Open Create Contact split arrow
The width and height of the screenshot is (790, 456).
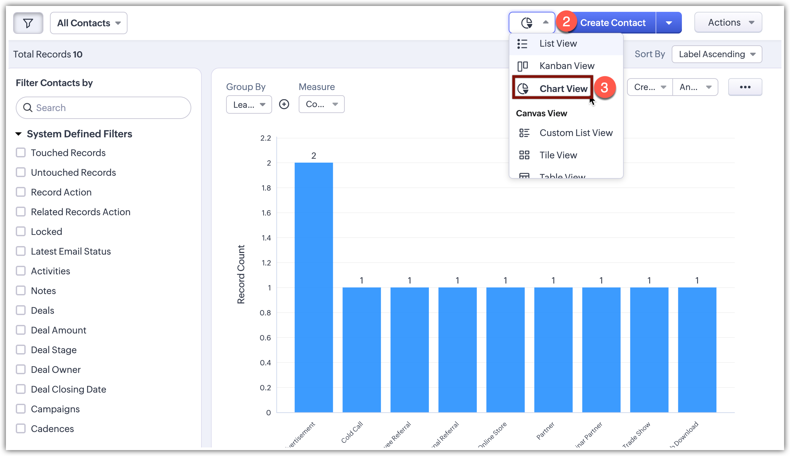point(669,23)
